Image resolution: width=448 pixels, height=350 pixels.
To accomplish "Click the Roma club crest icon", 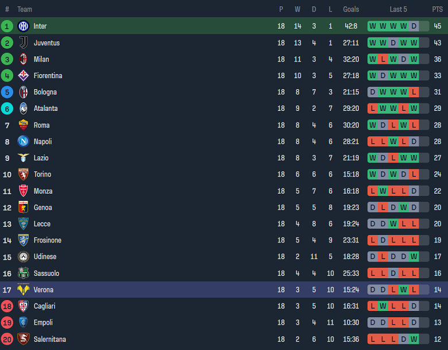I will tap(23, 125).
